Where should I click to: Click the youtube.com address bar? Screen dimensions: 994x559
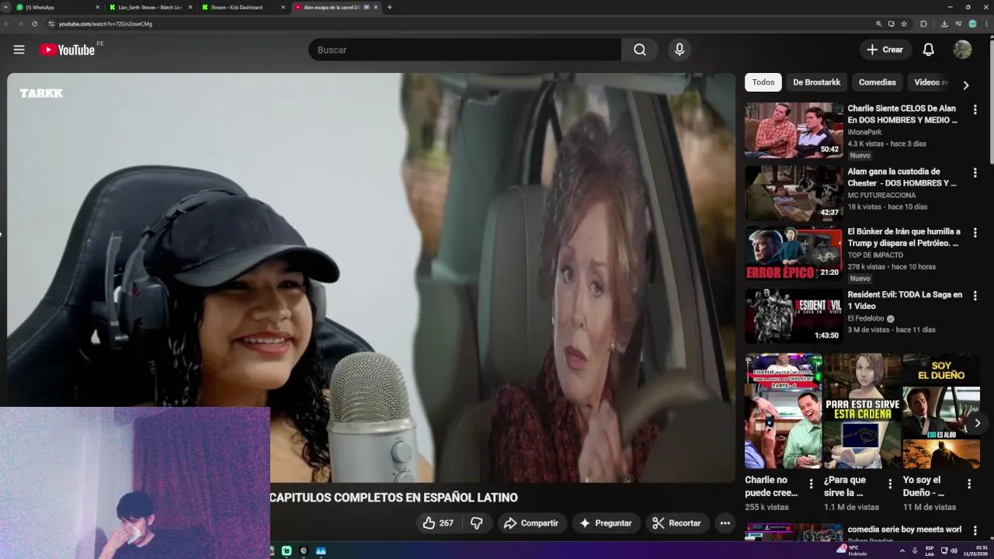458,24
